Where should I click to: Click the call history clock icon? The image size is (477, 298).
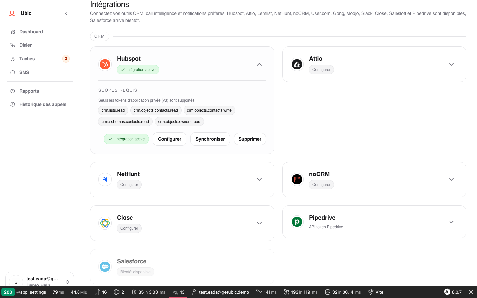pyautogui.click(x=13, y=104)
